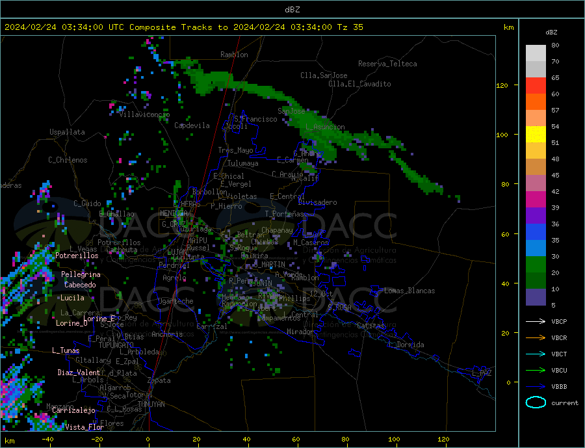Select the lightest gray swatch at legend top
The width and height of the screenshot is (585, 448).
(x=536, y=53)
